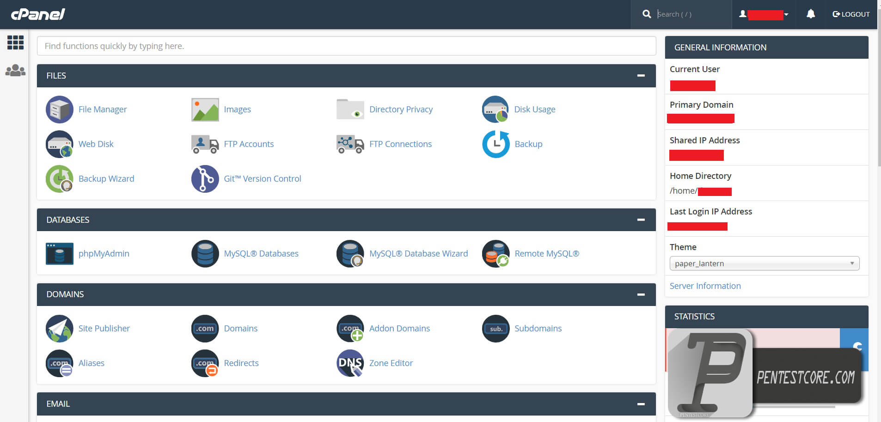Click the STATISTICS panel header

tap(767, 317)
